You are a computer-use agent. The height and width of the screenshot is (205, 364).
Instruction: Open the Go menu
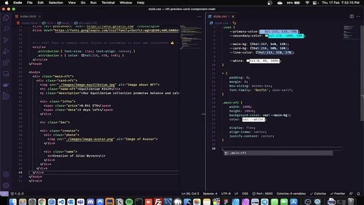coord(83,2)
